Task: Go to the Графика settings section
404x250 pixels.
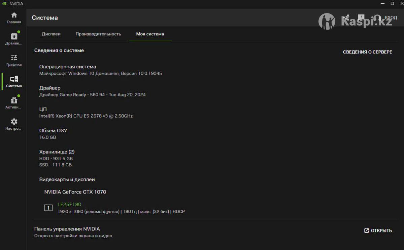Action: [14, 60]
